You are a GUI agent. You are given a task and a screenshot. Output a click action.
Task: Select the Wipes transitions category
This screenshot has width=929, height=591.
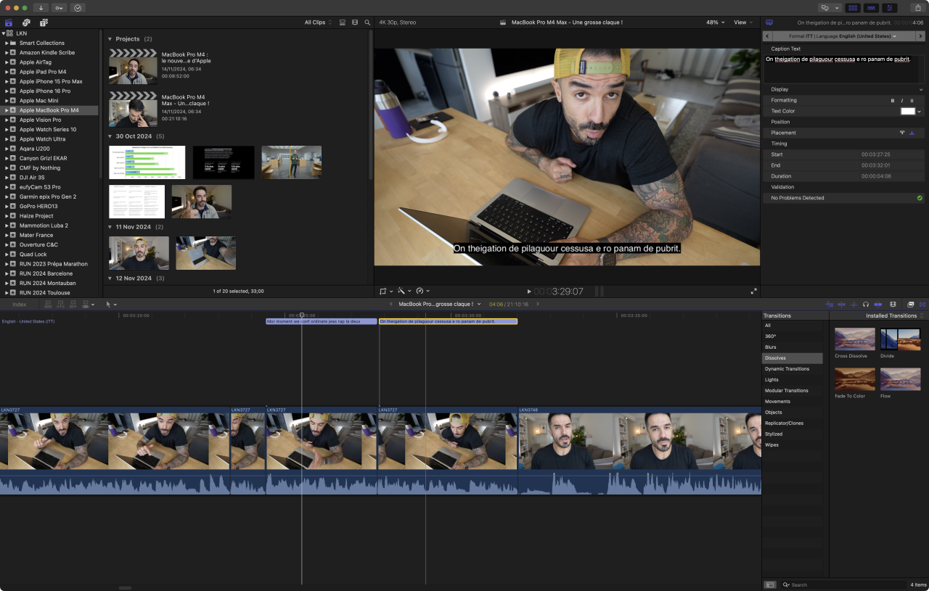793,445
